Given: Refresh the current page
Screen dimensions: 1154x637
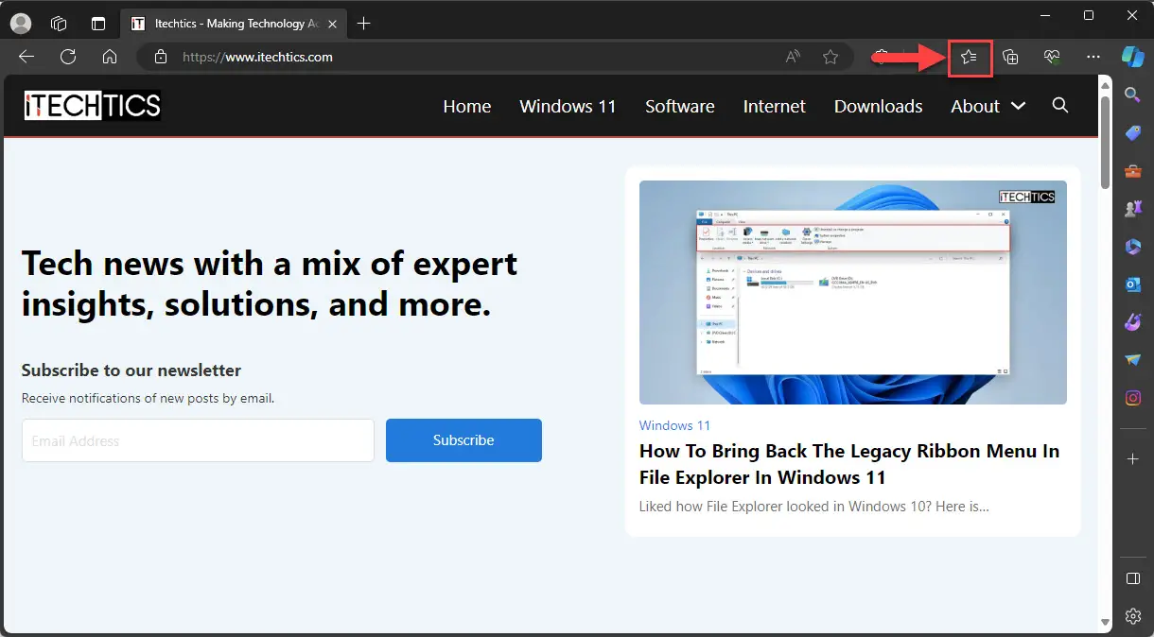Looking at the screenshot, I should [x=68, y=57].
